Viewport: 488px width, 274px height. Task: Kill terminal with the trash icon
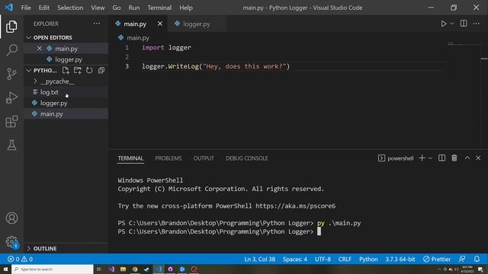point(454,158)
